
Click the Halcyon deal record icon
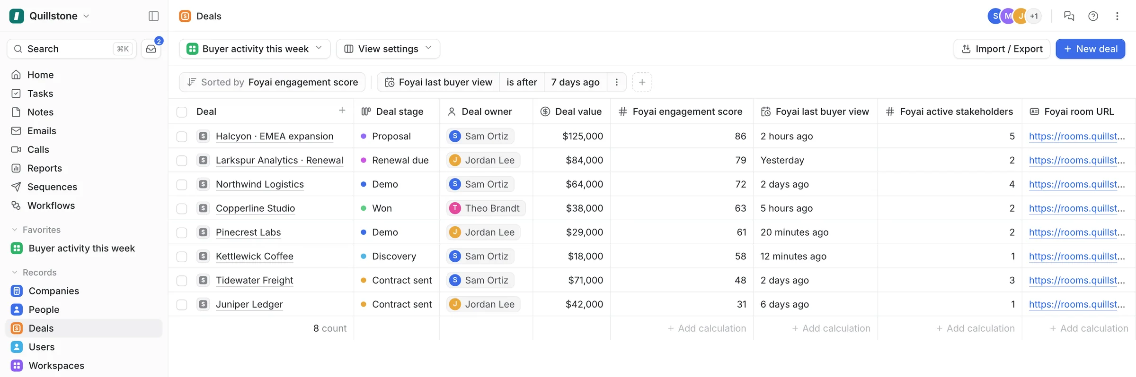(203, 136)
